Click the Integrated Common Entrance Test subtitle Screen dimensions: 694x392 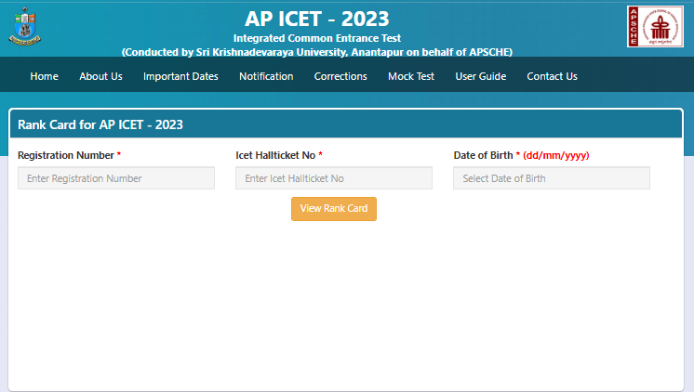317,38
